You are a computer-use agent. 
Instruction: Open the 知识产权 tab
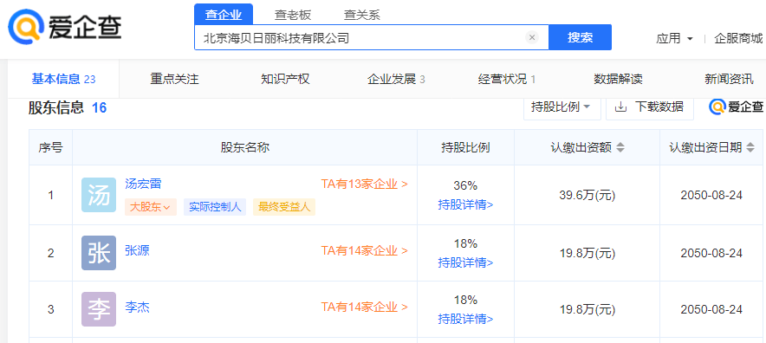pos(285,79)
